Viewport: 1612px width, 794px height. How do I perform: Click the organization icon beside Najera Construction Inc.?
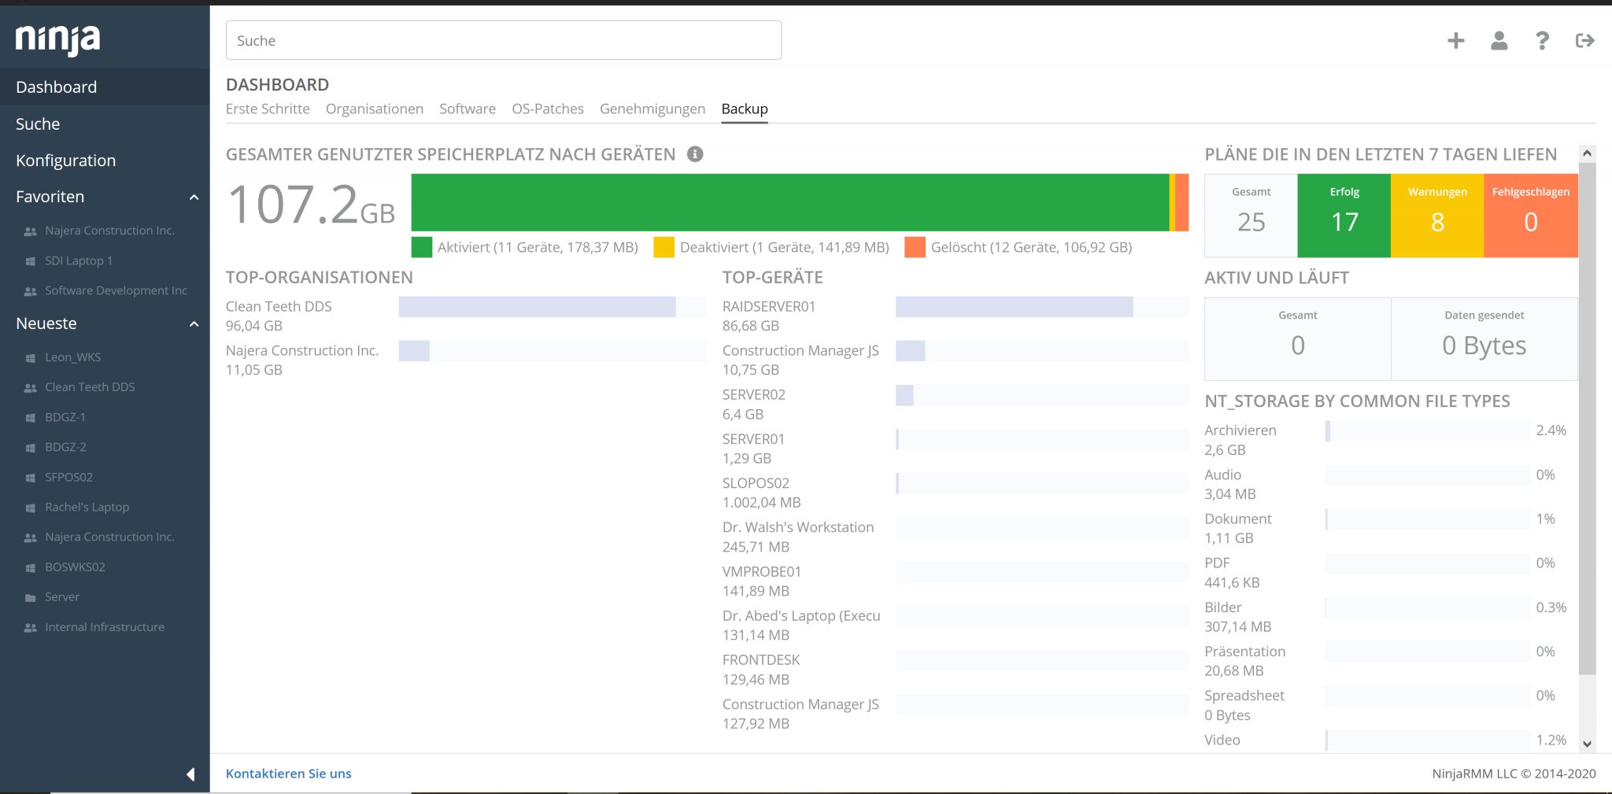pyautogui.click(x=29, y=230)
